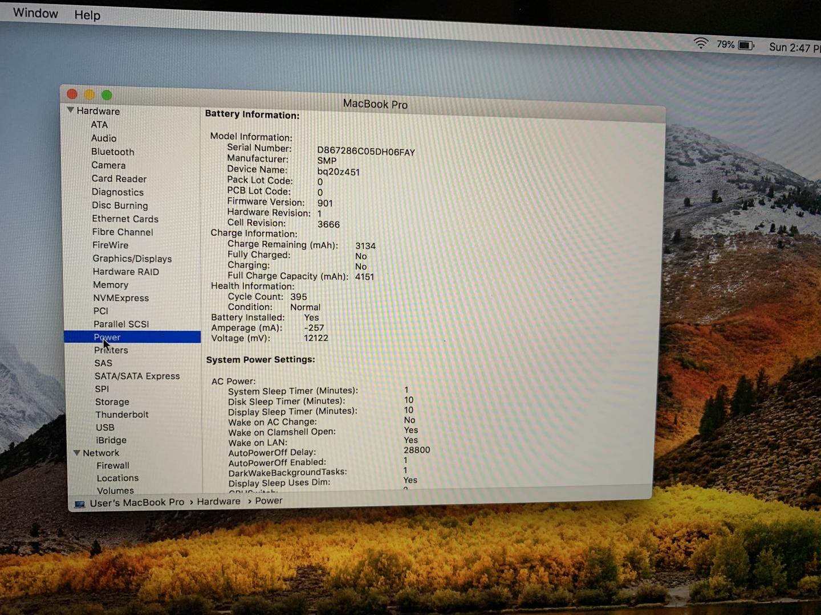Click the Charge Remaining value 3134
This screenshot has height=615, width=821.
pos(365,246)
